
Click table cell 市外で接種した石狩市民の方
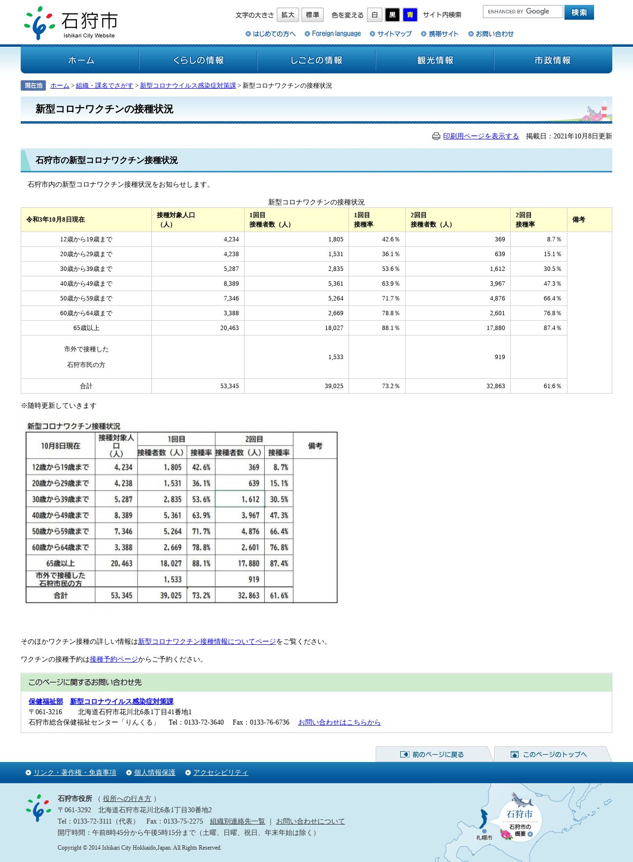(86, 357)
